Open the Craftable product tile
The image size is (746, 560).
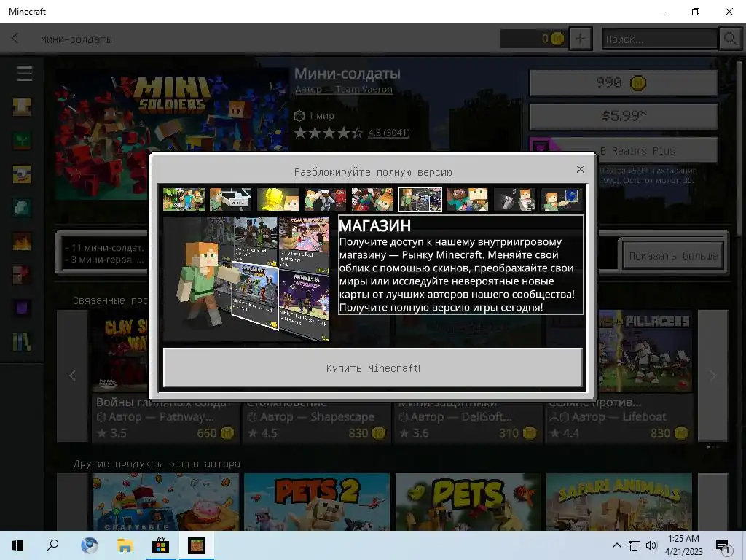(x=165, y=502)
